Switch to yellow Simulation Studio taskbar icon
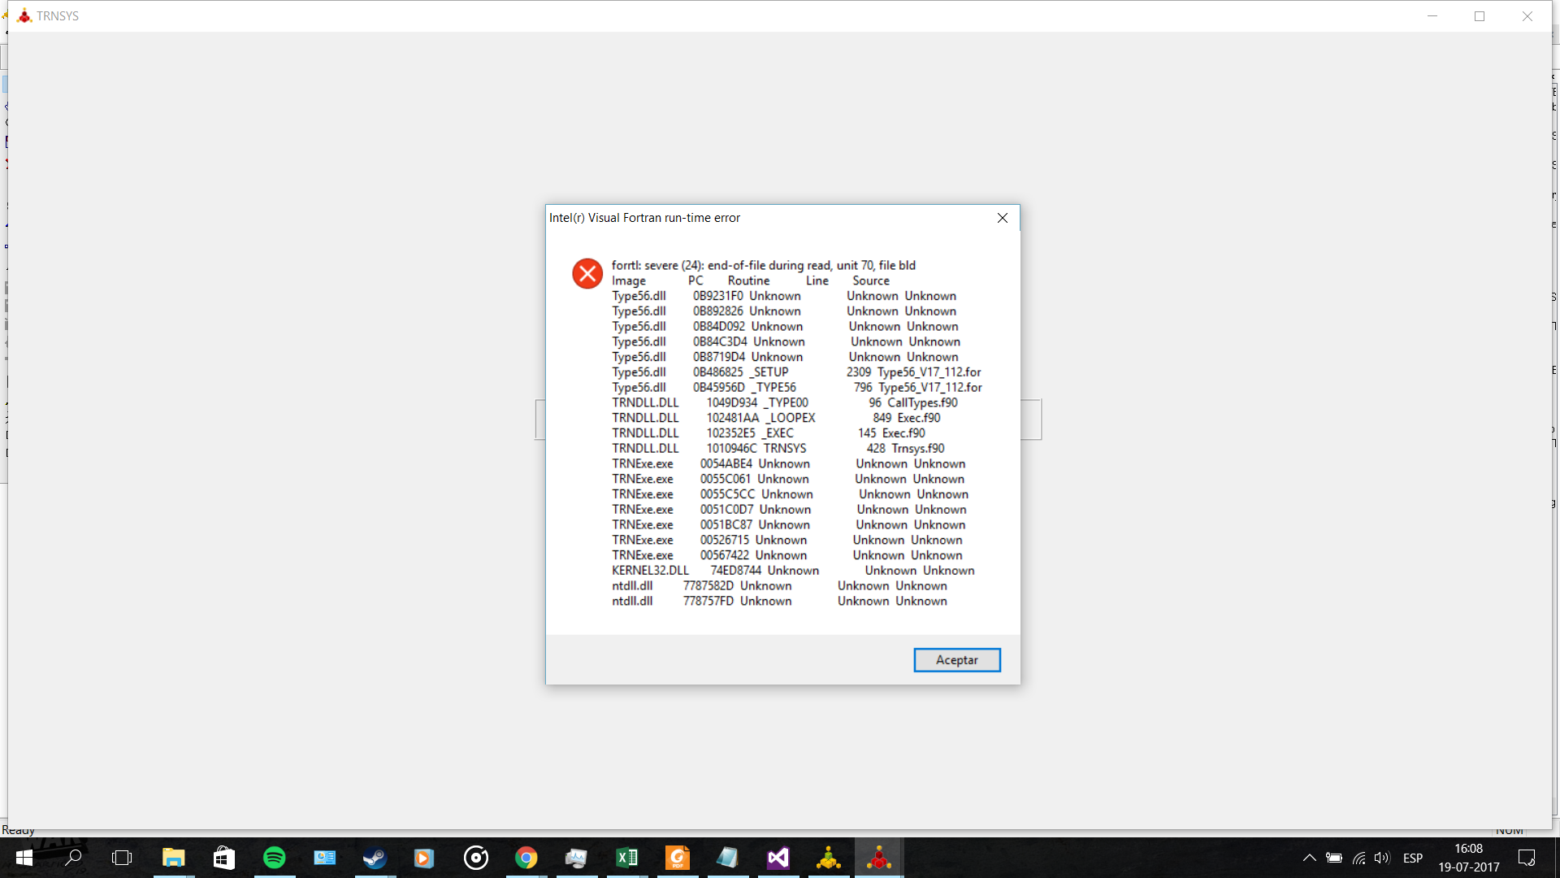 [829, 858]
